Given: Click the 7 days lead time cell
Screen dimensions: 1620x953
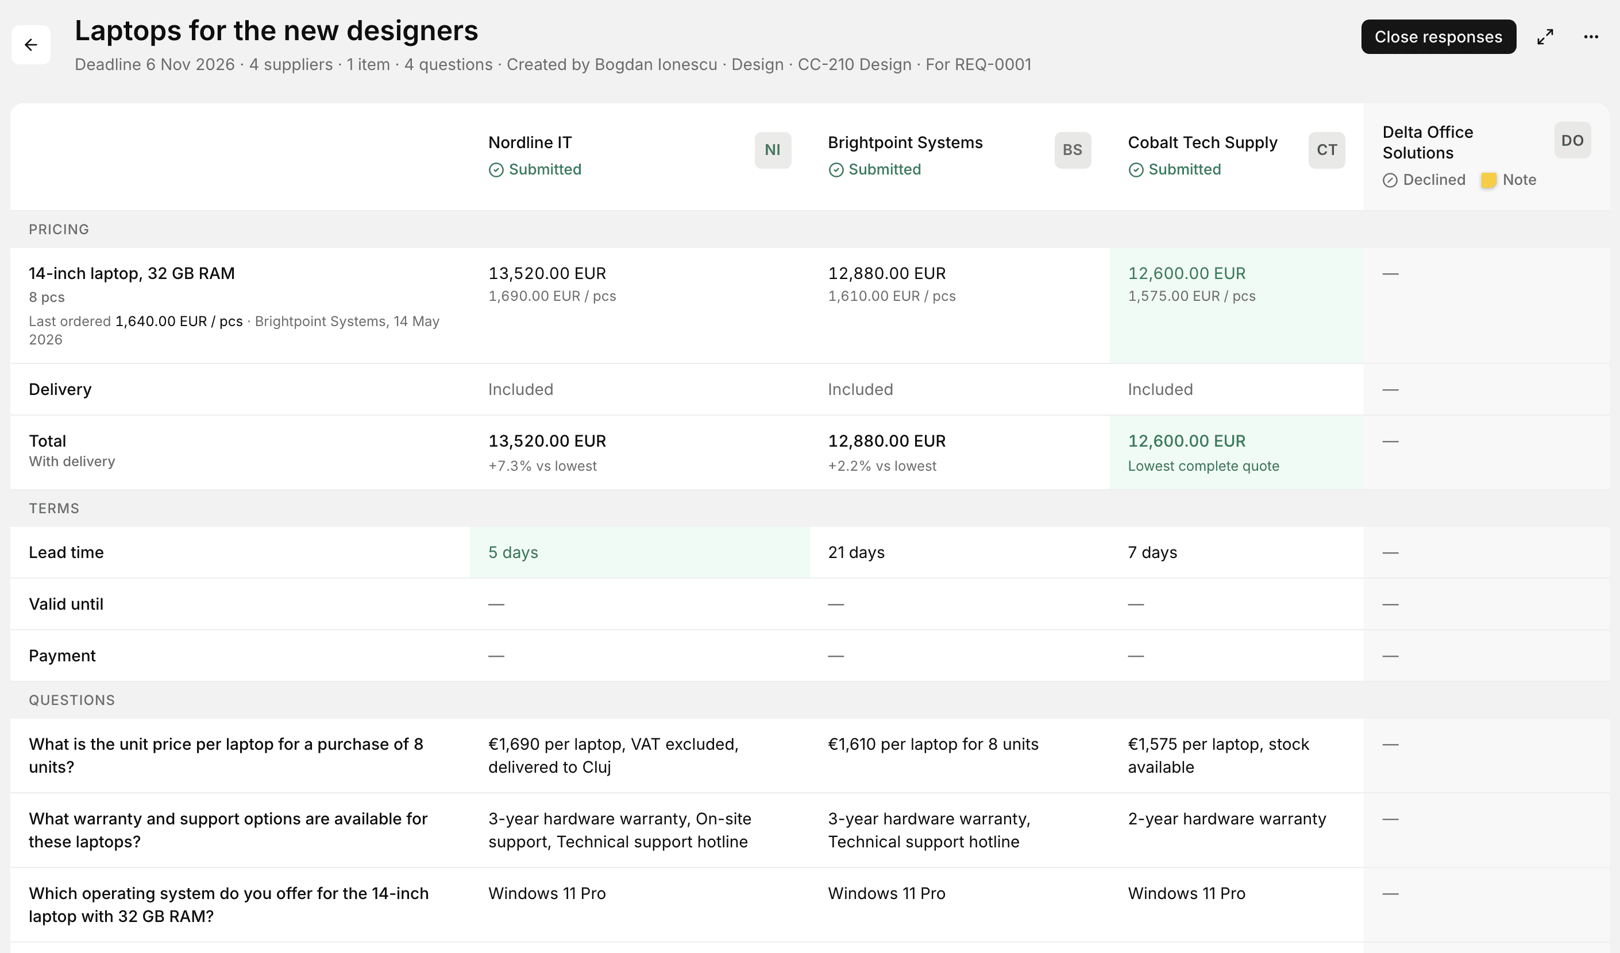Looking at the screenshot, I should click(1236, 553).
